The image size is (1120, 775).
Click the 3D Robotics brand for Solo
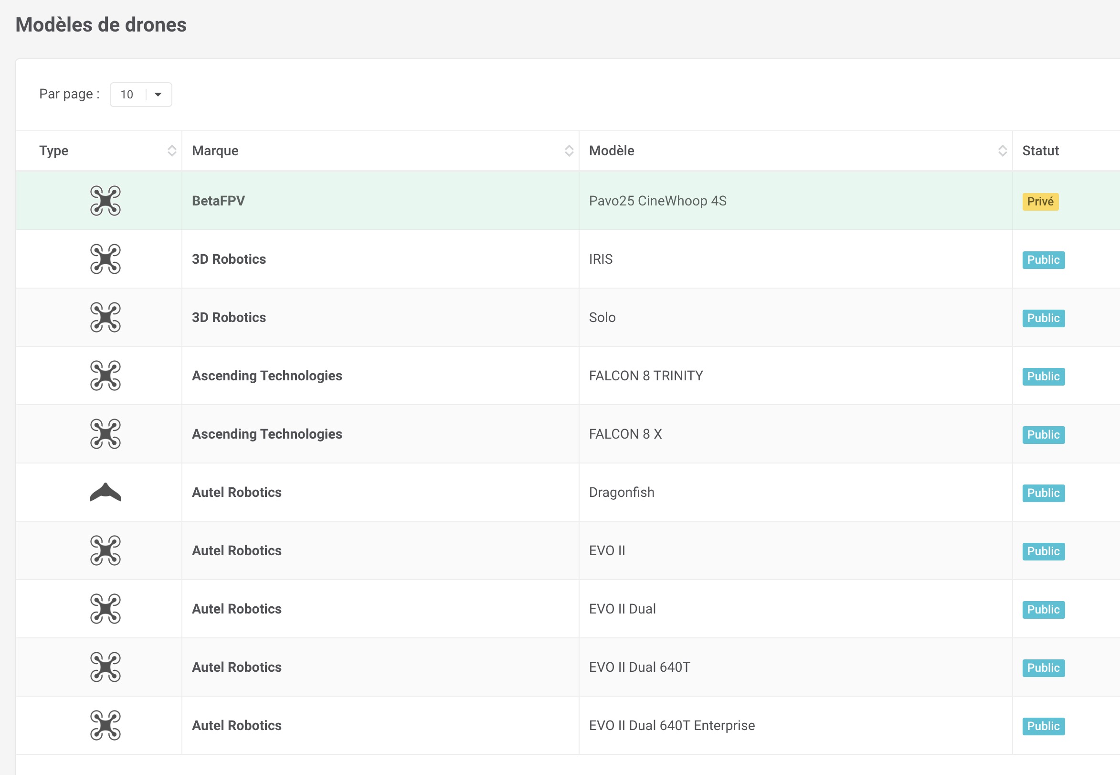[229, 318]
